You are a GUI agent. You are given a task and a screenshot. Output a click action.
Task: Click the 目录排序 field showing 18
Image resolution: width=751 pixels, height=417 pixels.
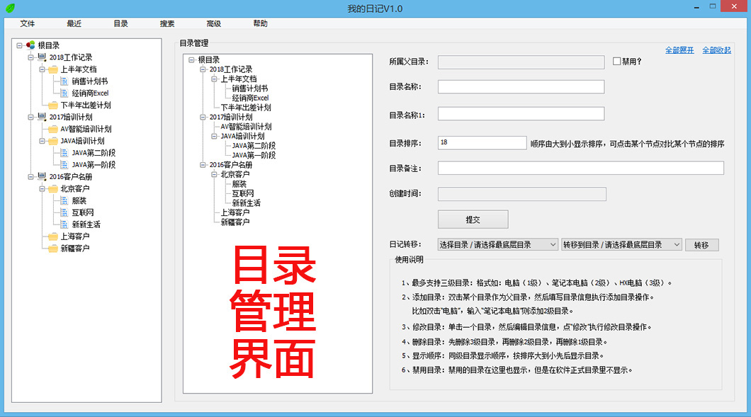482,143
